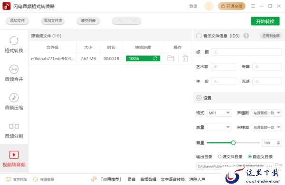Click the 流派 input field
The height and width of the screenshot is (185, 285).
pos(267,81)
